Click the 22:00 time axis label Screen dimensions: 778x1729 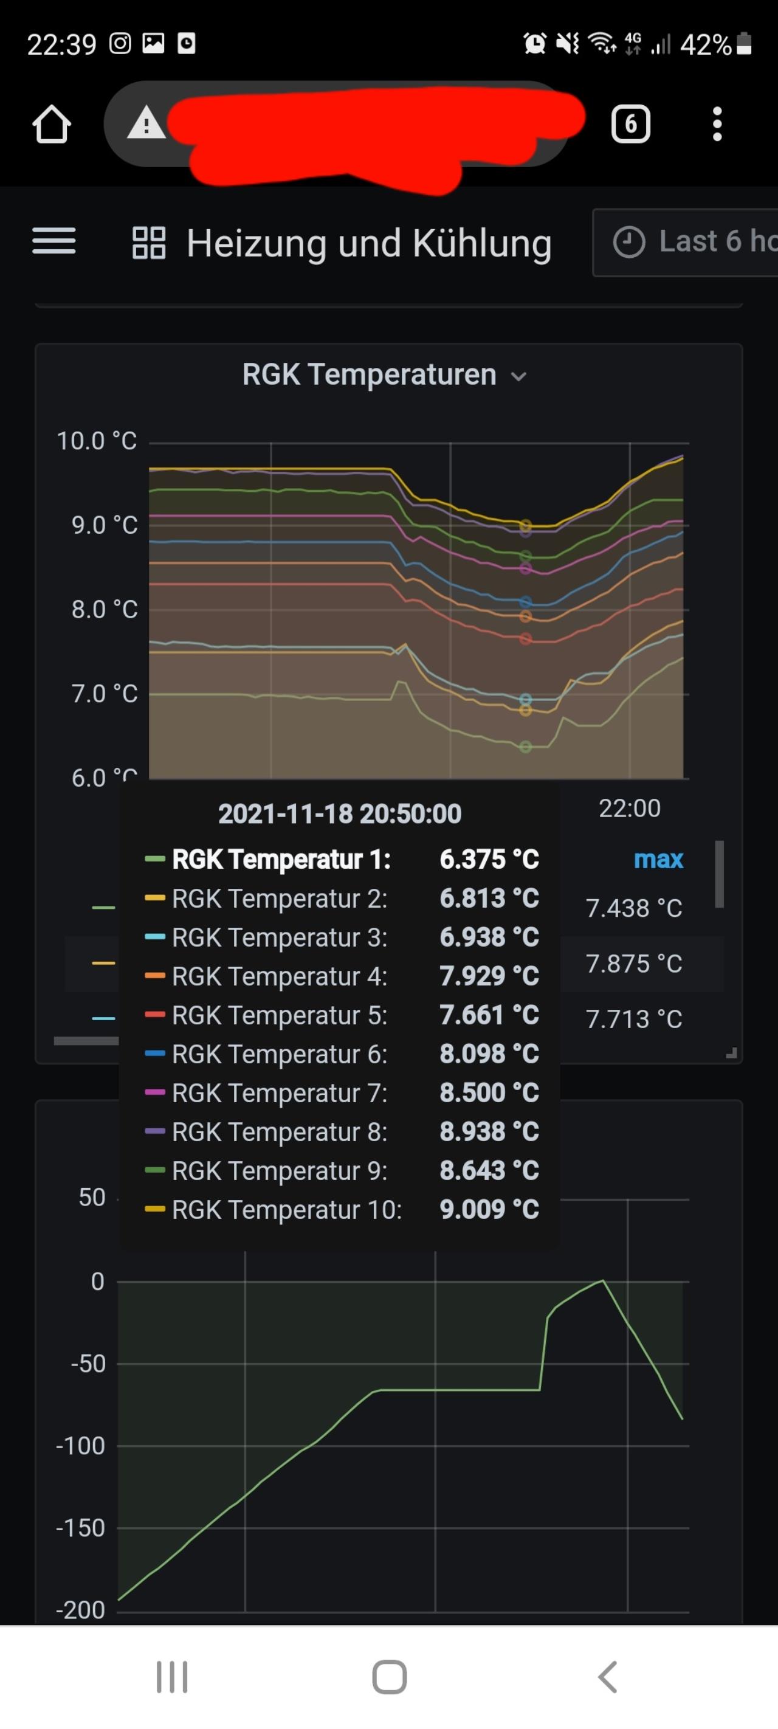tap(630, 808)
